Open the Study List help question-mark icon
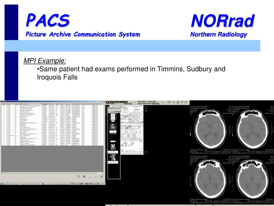274x206 pixels. coord(78,176)
